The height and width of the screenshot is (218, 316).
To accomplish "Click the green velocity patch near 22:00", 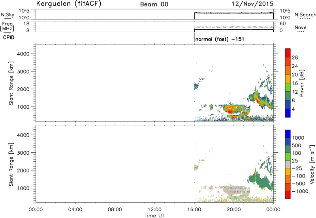I will (x=262, y=181).
